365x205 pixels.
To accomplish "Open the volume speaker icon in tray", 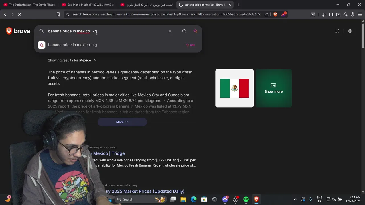I will (x=334, y=199).
